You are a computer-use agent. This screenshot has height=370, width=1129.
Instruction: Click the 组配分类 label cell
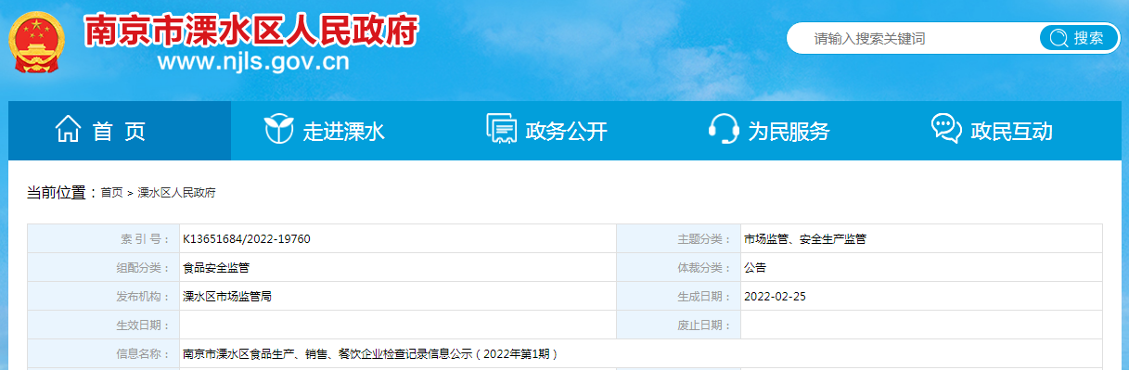(x=104, y=267)
